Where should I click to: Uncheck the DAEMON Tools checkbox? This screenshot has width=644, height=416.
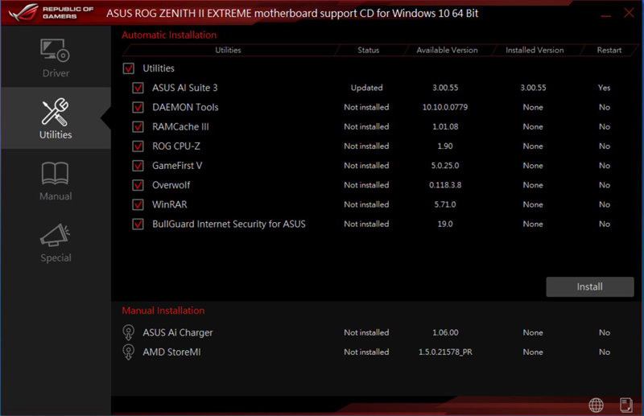pos(138,107)
